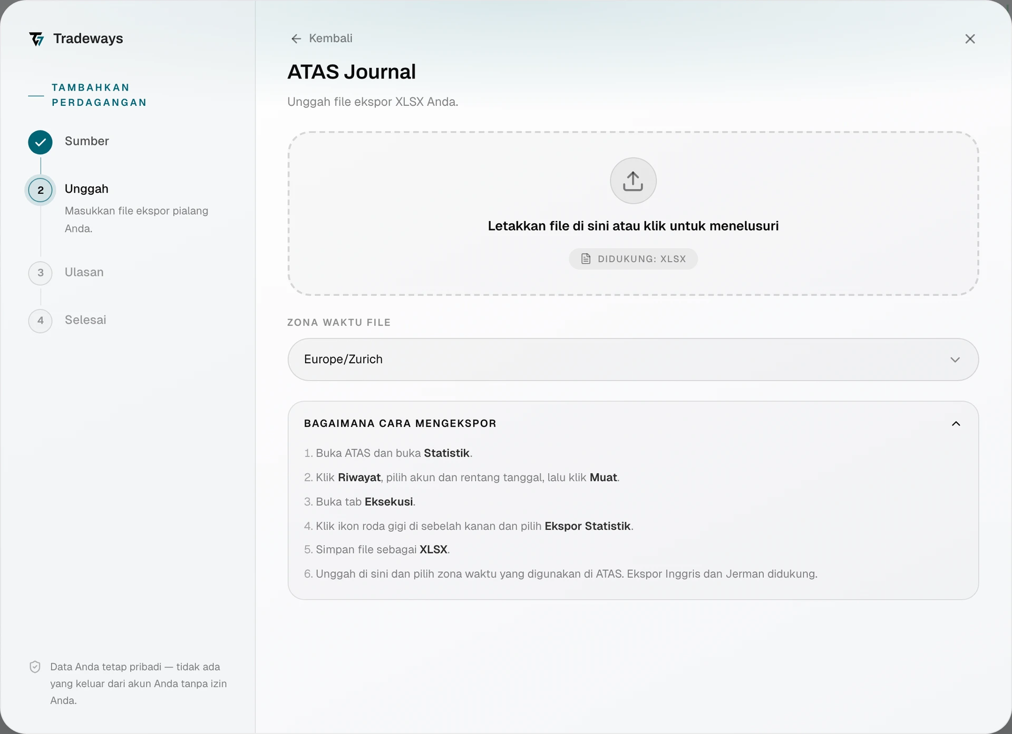1012x734 pixels.
Task: Click the step 2 circle for Unggah
Action: point(41,190)
